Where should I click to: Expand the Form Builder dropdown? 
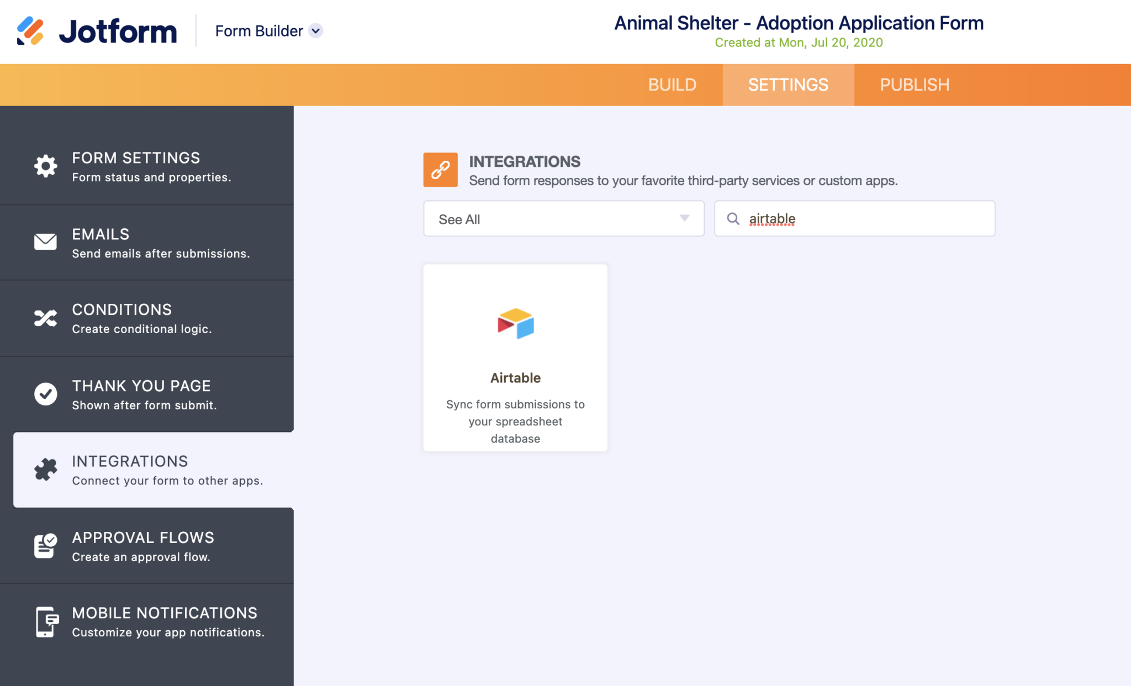315,31
